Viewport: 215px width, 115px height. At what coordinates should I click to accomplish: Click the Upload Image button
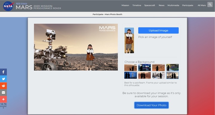(x=158, y=30)
